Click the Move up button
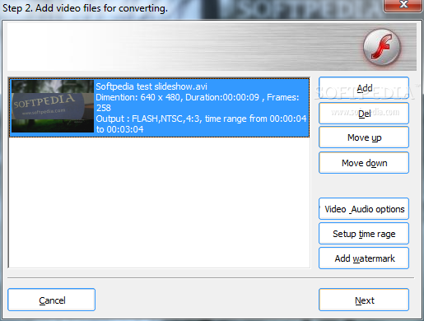Screen dimensions: 424x321 364,137
